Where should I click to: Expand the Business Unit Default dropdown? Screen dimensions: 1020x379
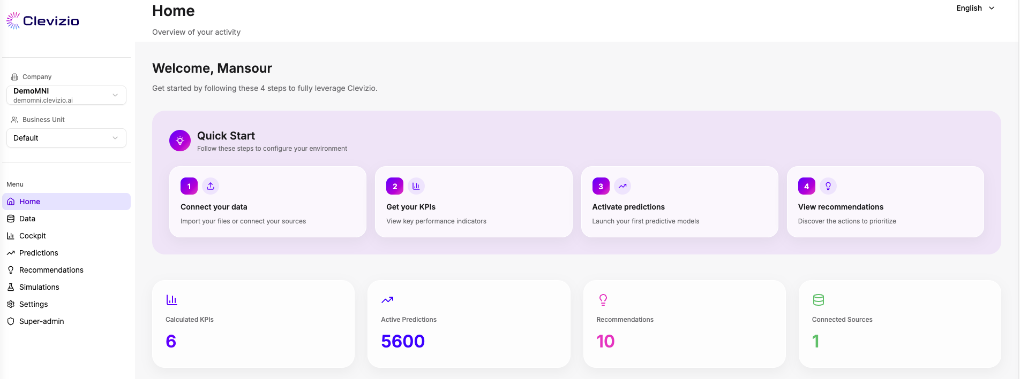point(66,138)
